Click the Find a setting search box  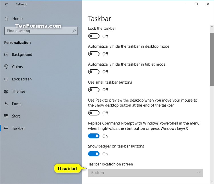(x=41, y=31)
